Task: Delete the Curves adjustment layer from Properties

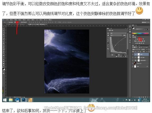Action: coord(126,56)
